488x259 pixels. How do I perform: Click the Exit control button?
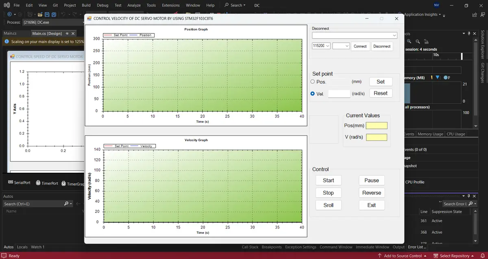[372, 205]
